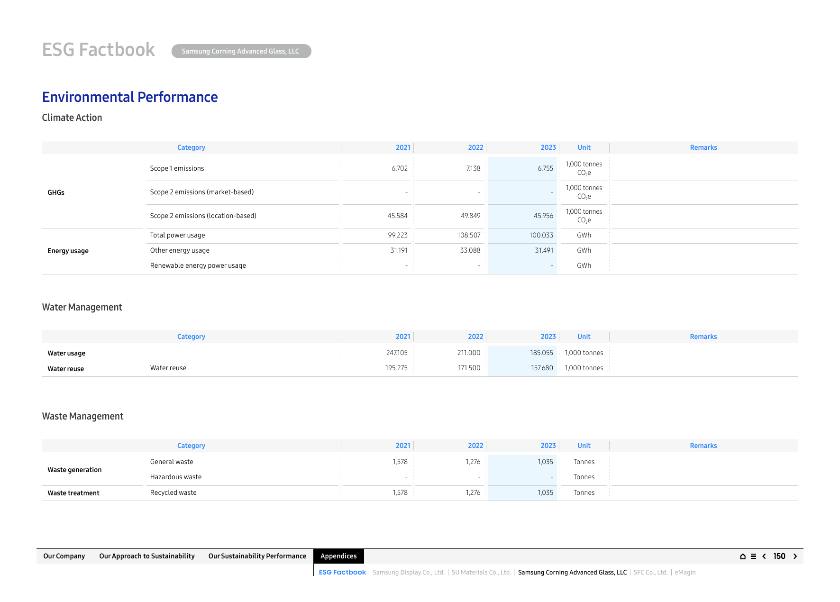Image resolution: width=840 pixels, height=602 pixels.
Task: Open the ESG Factbook link
Action: (x=342, y=572)
